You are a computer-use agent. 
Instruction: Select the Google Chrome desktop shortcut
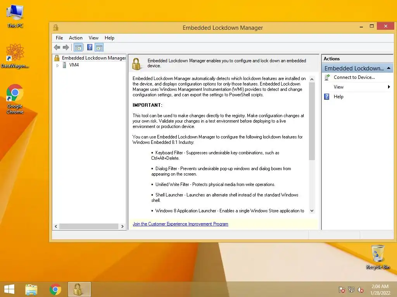15,99
